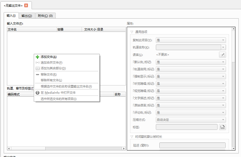Viewport: 241px width, 157px height.
Task: Collapse the 通用选项 section
Action: [131, 32]
